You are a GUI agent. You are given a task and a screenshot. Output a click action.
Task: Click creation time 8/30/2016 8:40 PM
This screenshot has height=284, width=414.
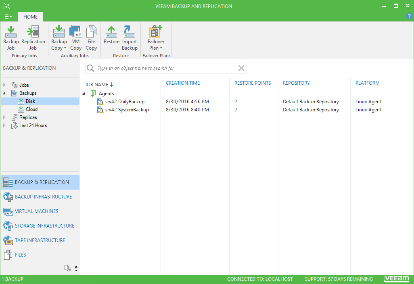(187, 110)
